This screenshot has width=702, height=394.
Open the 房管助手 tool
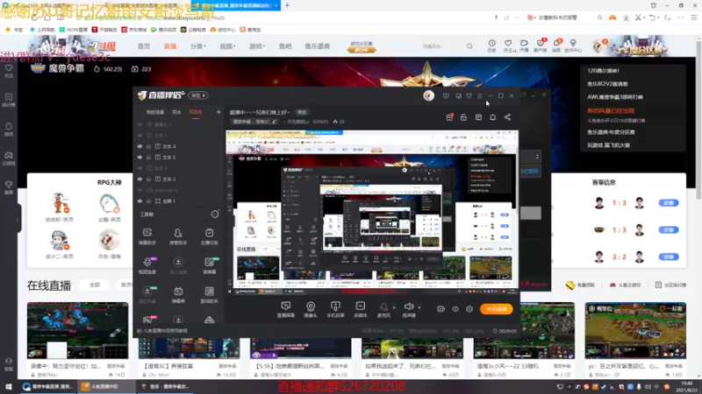tap(178, 236)
